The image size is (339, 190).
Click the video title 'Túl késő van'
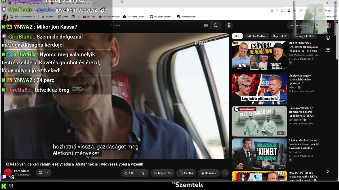coord(73,164)
